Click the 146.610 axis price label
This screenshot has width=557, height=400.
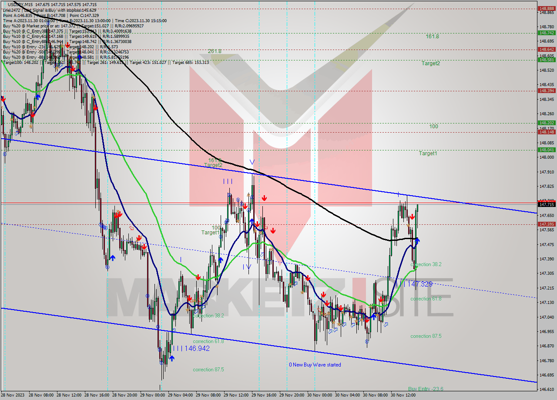[547, 390]
